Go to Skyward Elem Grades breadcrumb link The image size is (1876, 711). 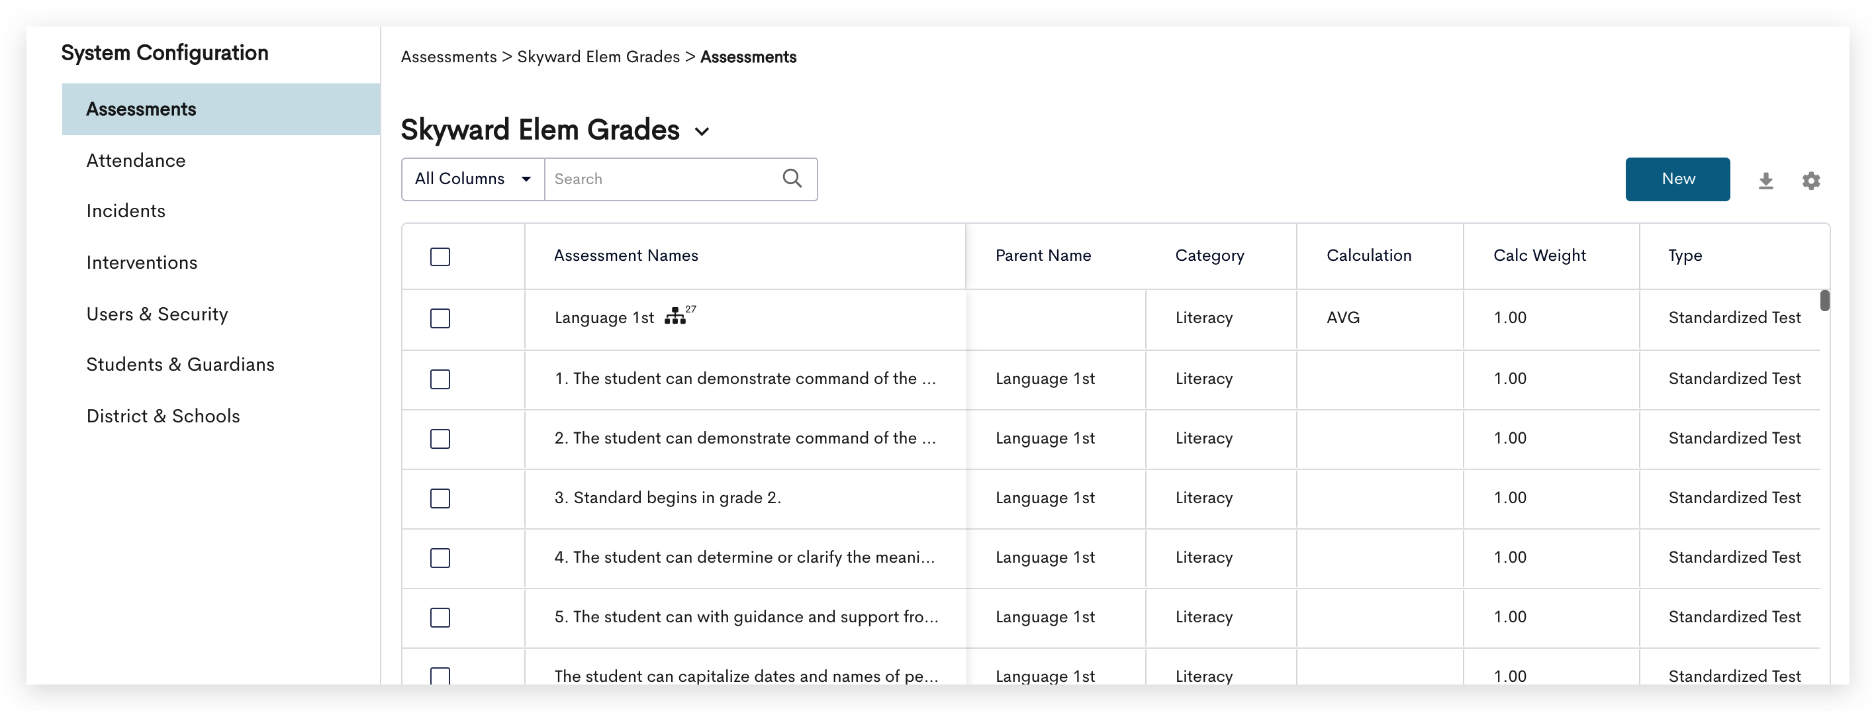coord(598,57)
